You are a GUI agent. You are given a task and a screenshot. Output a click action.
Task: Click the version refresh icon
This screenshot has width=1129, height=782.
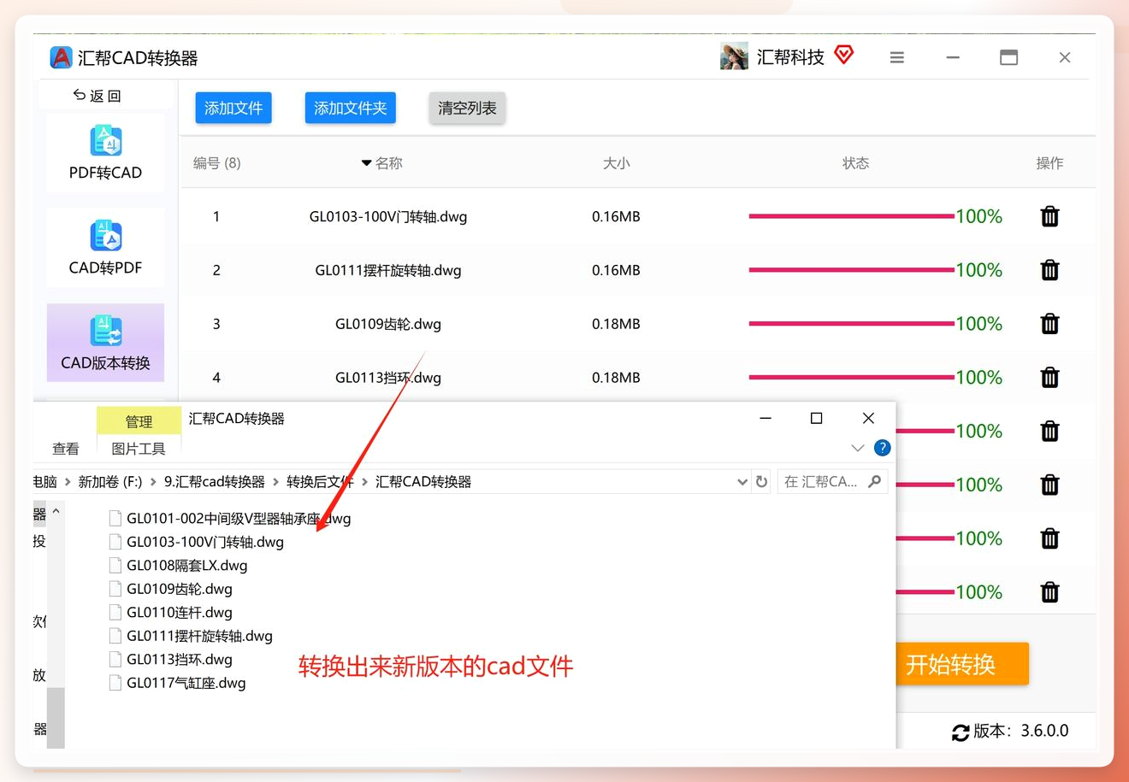click(961, 732)
